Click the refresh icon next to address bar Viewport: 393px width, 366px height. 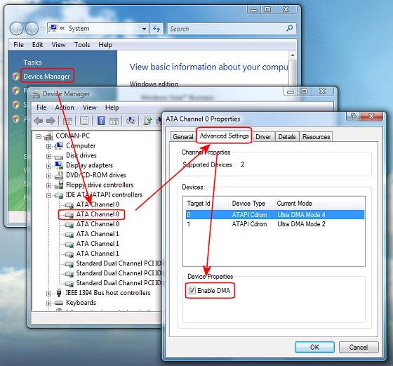click(x=156, y=29)
